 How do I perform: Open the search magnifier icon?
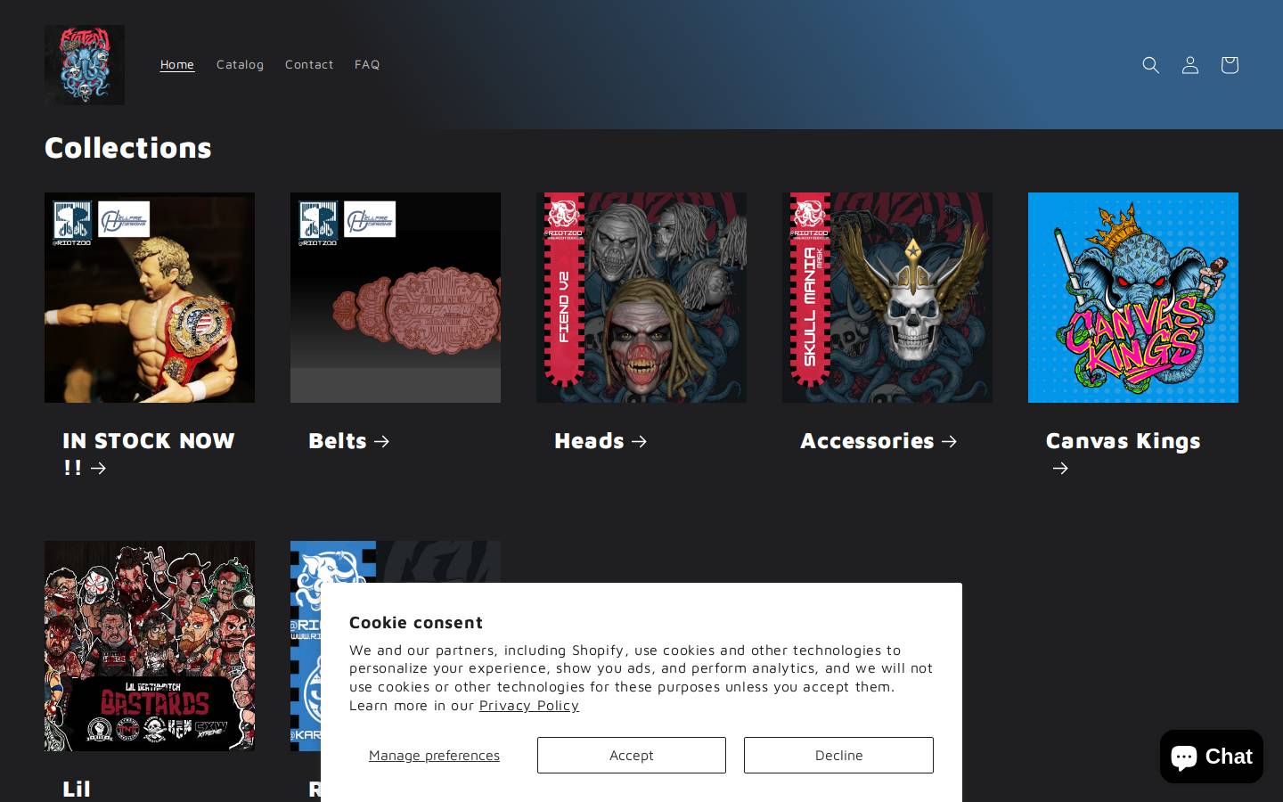(1151, 65)
